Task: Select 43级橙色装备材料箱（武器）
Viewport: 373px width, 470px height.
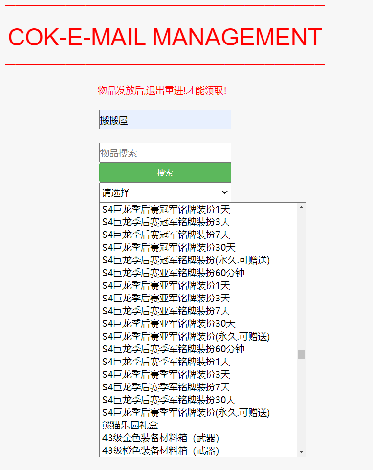Action: point(160,450)
